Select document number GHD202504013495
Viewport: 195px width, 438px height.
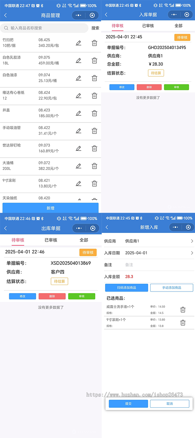pyautogui.click(x=167, y=48)
